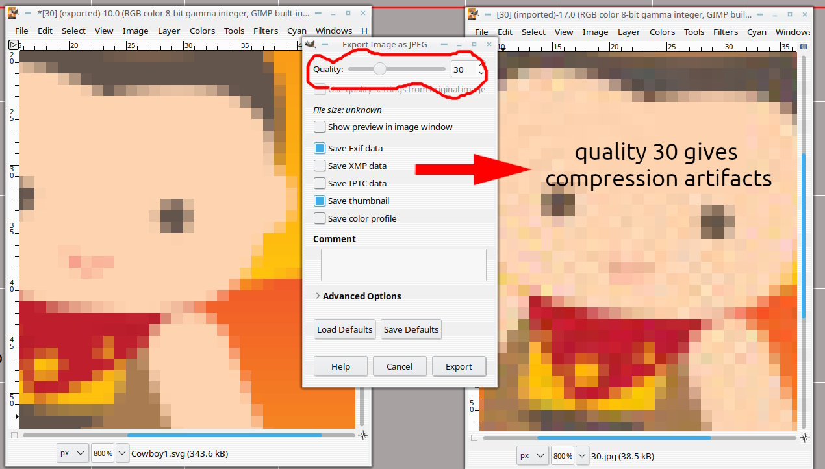
Task: Enable Save IPTC data option
Action: pos(320,183)
